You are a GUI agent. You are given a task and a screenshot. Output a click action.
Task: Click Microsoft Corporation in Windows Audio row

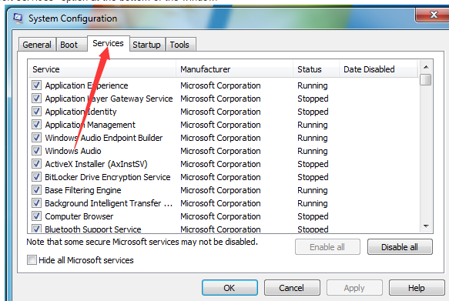[220, 151]
